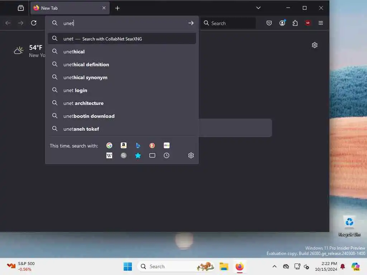Personalize new tab with gear icon
Screen dimensions: 367x275
coord(315,45)
